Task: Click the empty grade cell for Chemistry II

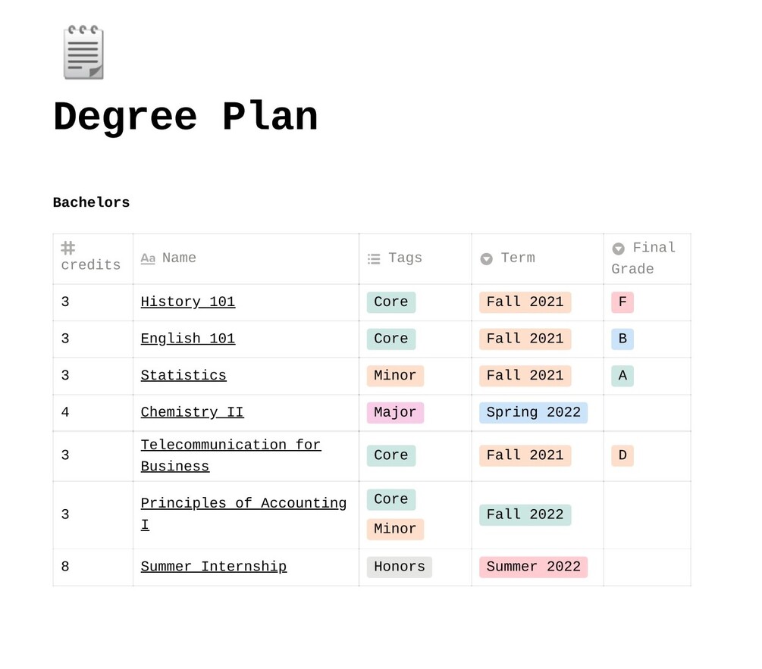Action: 647,412
